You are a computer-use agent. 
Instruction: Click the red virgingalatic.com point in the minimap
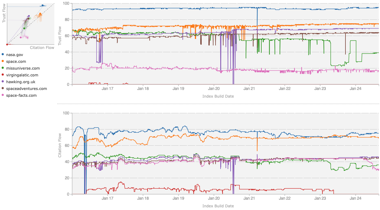pyautogui.click(x=7, y=44)
